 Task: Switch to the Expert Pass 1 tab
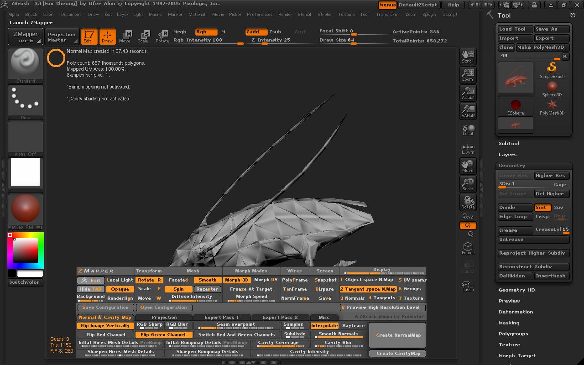point(221,317)
